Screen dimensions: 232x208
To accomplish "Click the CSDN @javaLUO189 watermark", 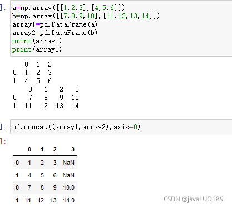I will (x=194, y=199).
